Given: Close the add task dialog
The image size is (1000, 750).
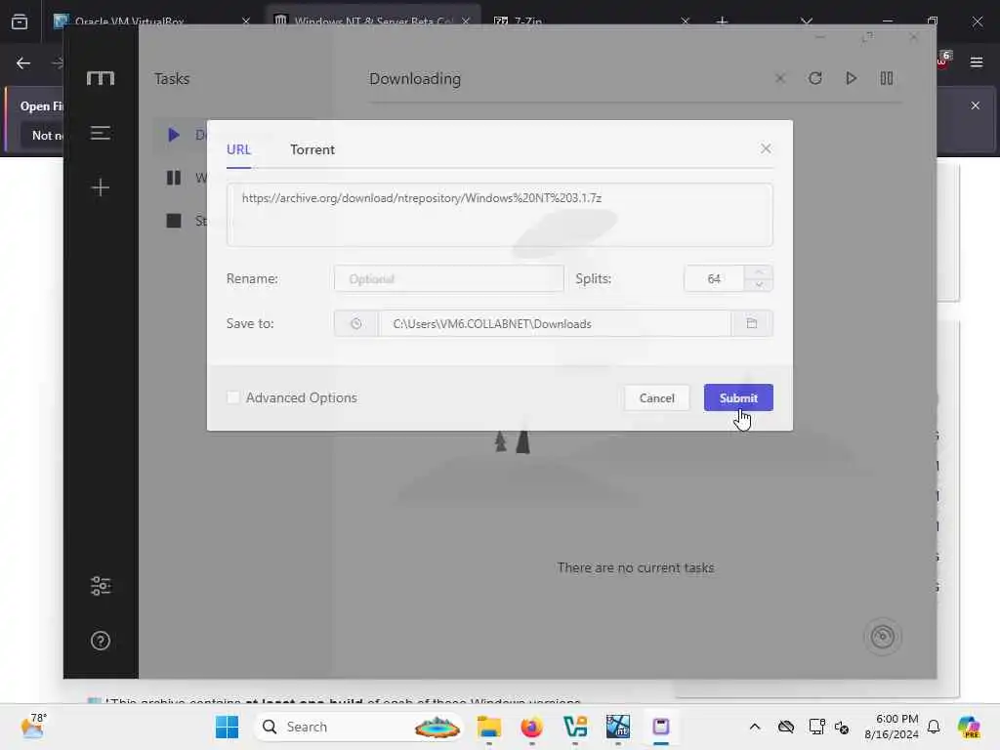Looking at the screenshot, I should click(766, 148).
